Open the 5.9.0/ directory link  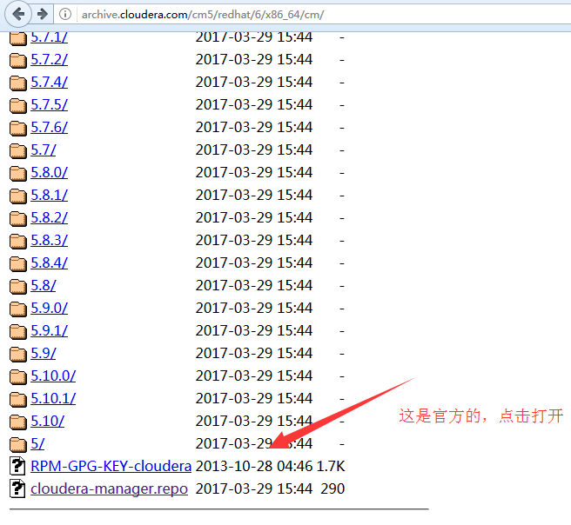coord(49,308)
